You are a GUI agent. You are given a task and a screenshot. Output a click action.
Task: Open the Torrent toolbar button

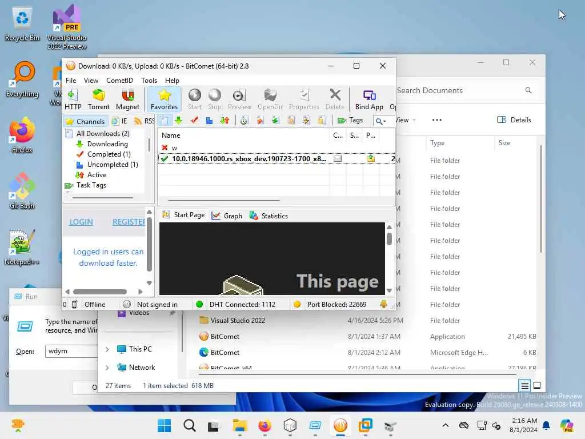98,99
